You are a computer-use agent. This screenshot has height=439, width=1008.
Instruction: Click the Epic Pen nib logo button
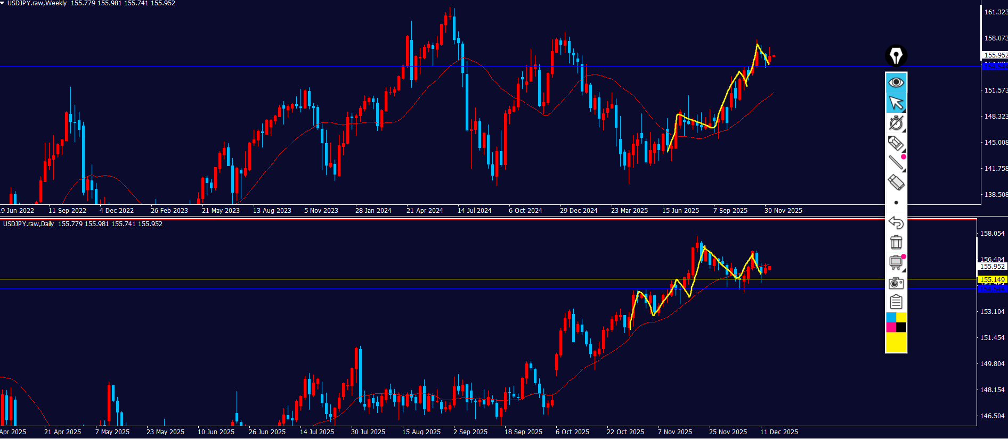[896, 56]
